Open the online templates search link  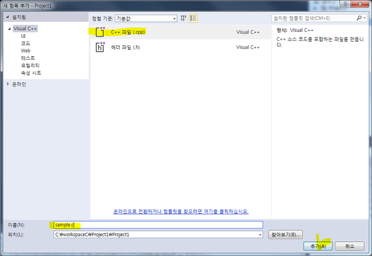point(181,211)
